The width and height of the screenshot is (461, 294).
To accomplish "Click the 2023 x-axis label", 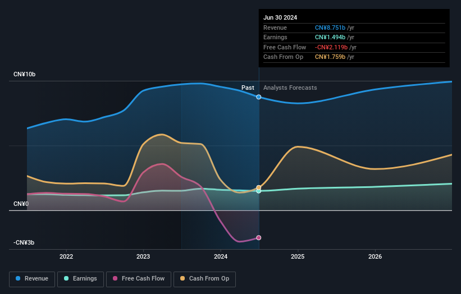I will (x=143, y=256).
